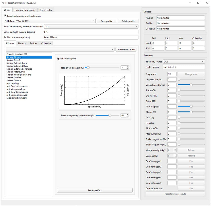Disable automatic profile activation checkbox

point(5,16)
